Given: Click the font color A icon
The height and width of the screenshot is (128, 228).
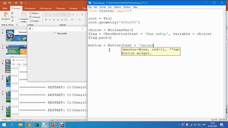Looking at the screenshot, I should tap(80, 20).
